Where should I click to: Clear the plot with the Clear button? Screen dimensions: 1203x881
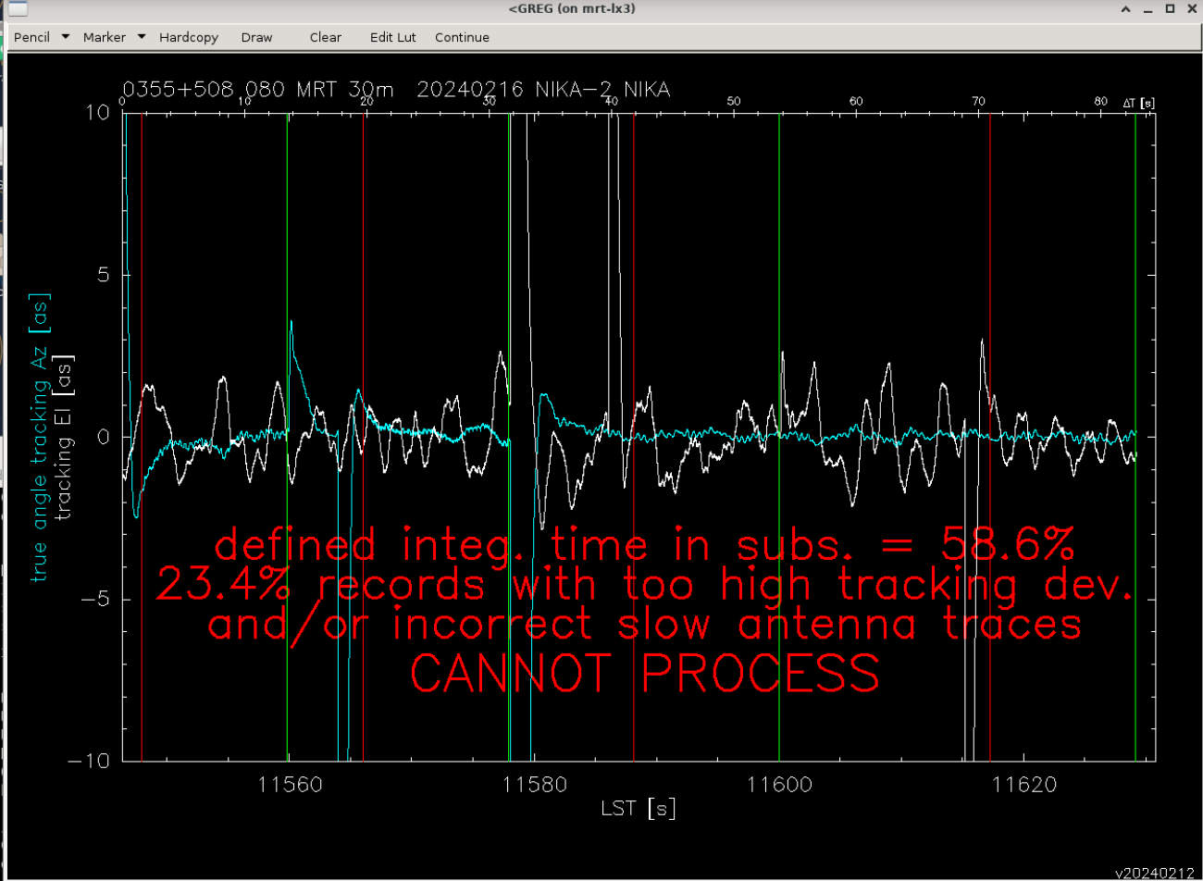coord(325,37)
